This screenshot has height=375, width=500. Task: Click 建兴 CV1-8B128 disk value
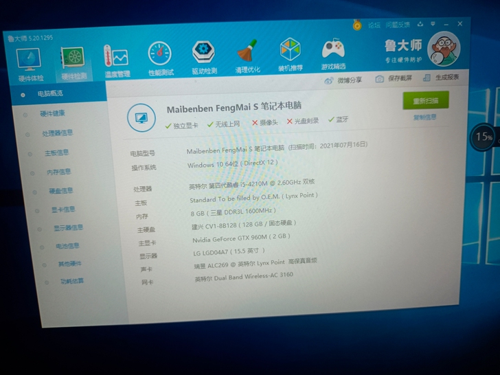click(244, 225)
